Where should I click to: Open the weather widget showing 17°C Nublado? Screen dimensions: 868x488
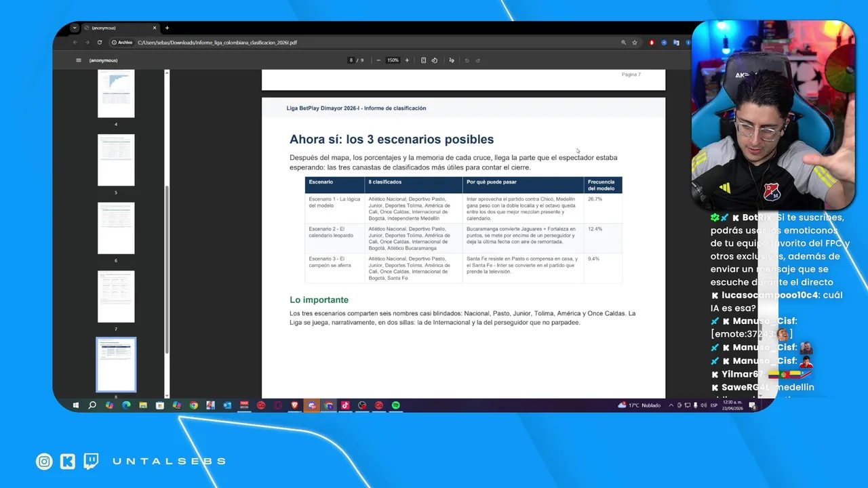(639, 405)
